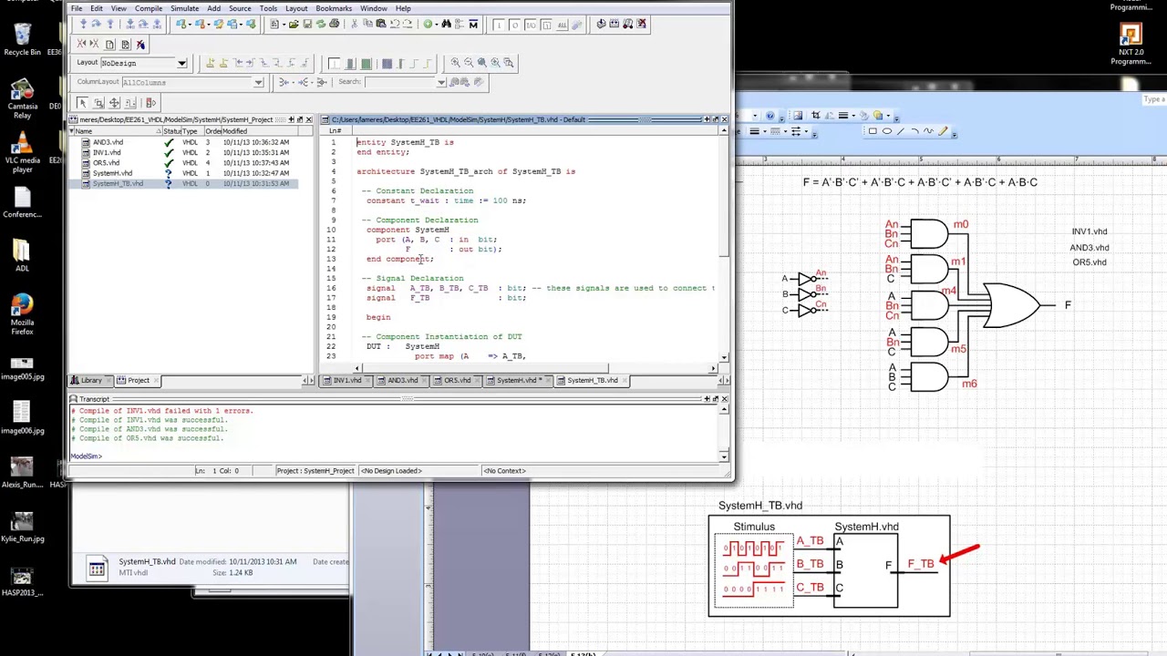Click the green Add circle toolbar icon
The image size is (1167, 656).
click(428, 24)
